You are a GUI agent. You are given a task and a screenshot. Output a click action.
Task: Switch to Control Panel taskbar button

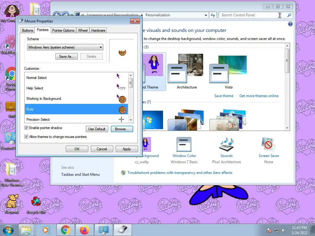click(103, 230)
